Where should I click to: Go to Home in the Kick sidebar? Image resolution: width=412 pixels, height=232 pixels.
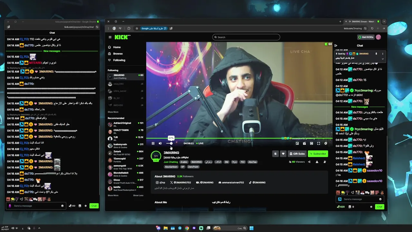[114, 47]
